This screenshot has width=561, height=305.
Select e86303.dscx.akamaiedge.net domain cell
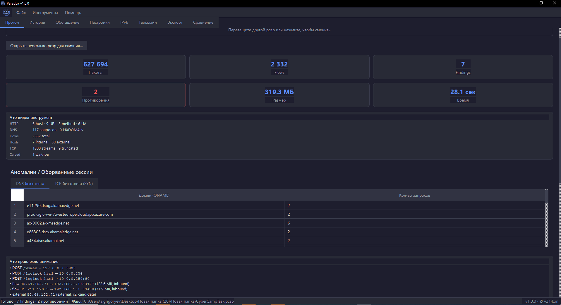click(154, 232)
